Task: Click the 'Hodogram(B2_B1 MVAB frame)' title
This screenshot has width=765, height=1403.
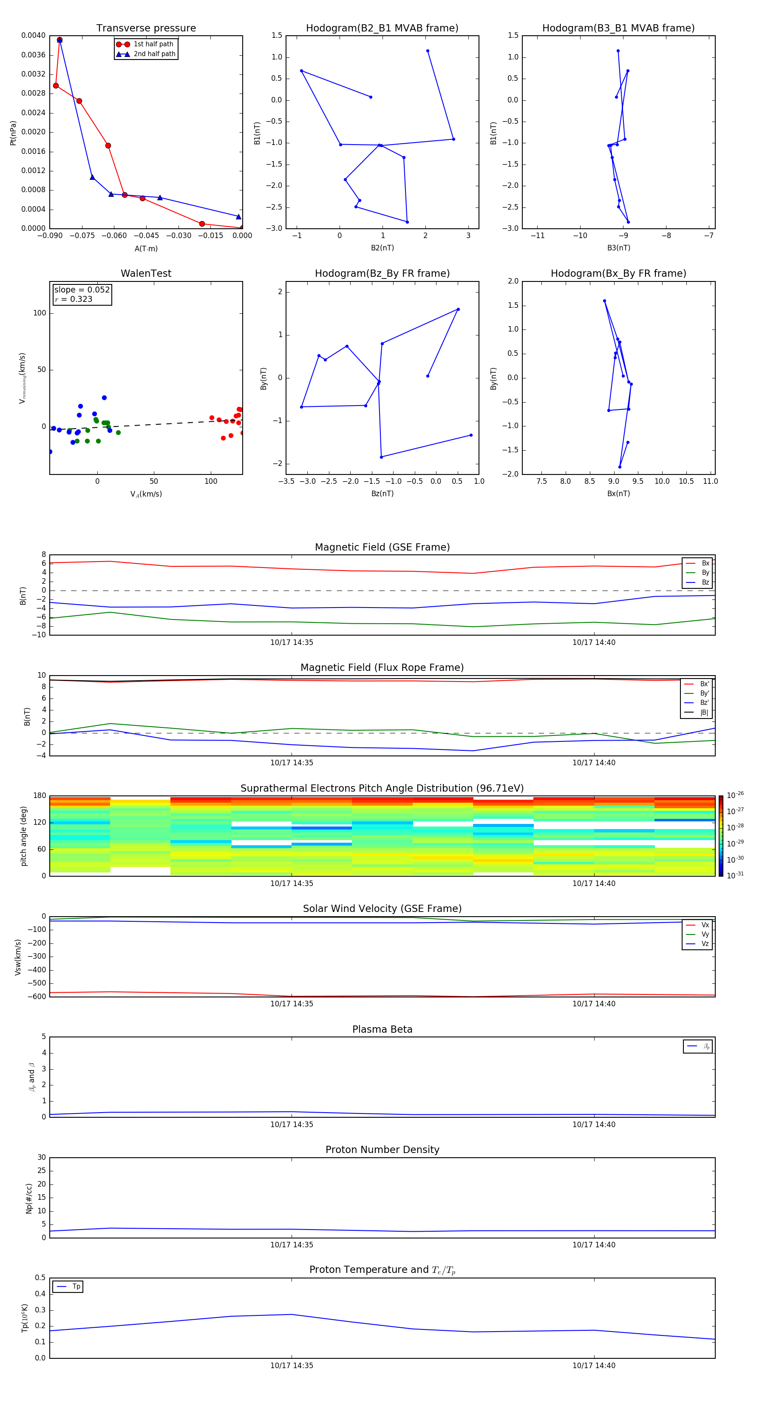Action: 382,28
